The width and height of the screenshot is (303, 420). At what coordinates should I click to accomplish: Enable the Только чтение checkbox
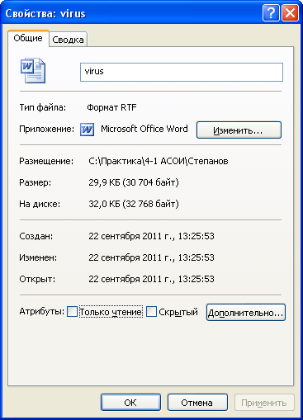pyautogui.click(x=73, y=312)
